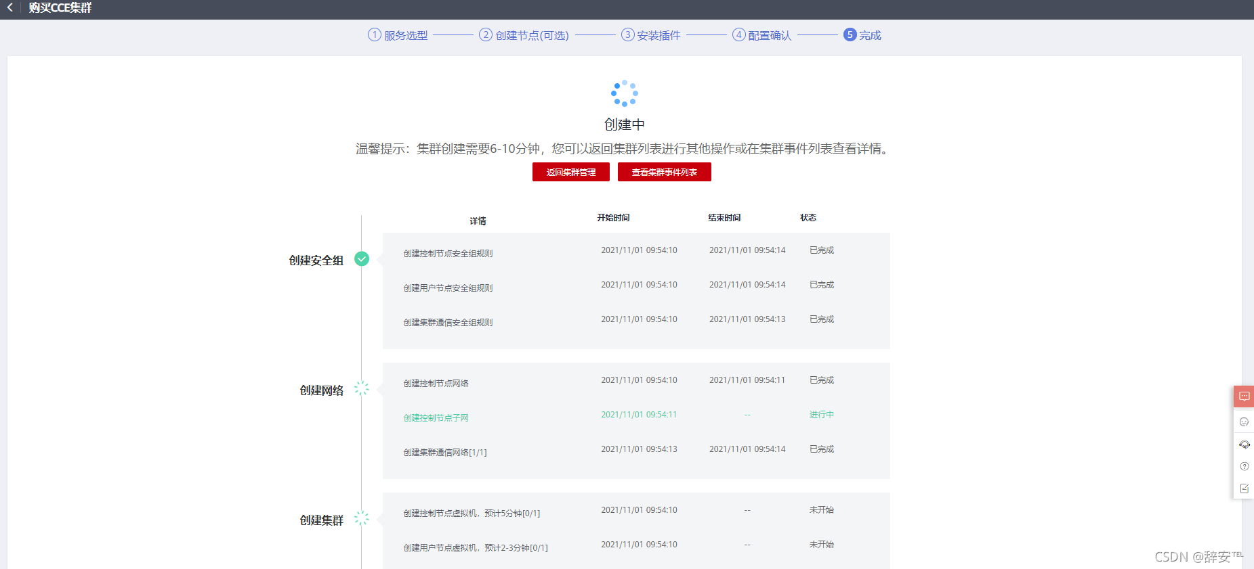Click the 创建控制节点网络 row text
The height and width of the screenshot is (569, 1254).
click(x=436, y=384)
